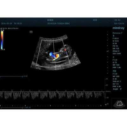Click the PW 'F 3.0' frequency value
The height and width of the screenshot is (127, 127).
(x=115, y=74)
